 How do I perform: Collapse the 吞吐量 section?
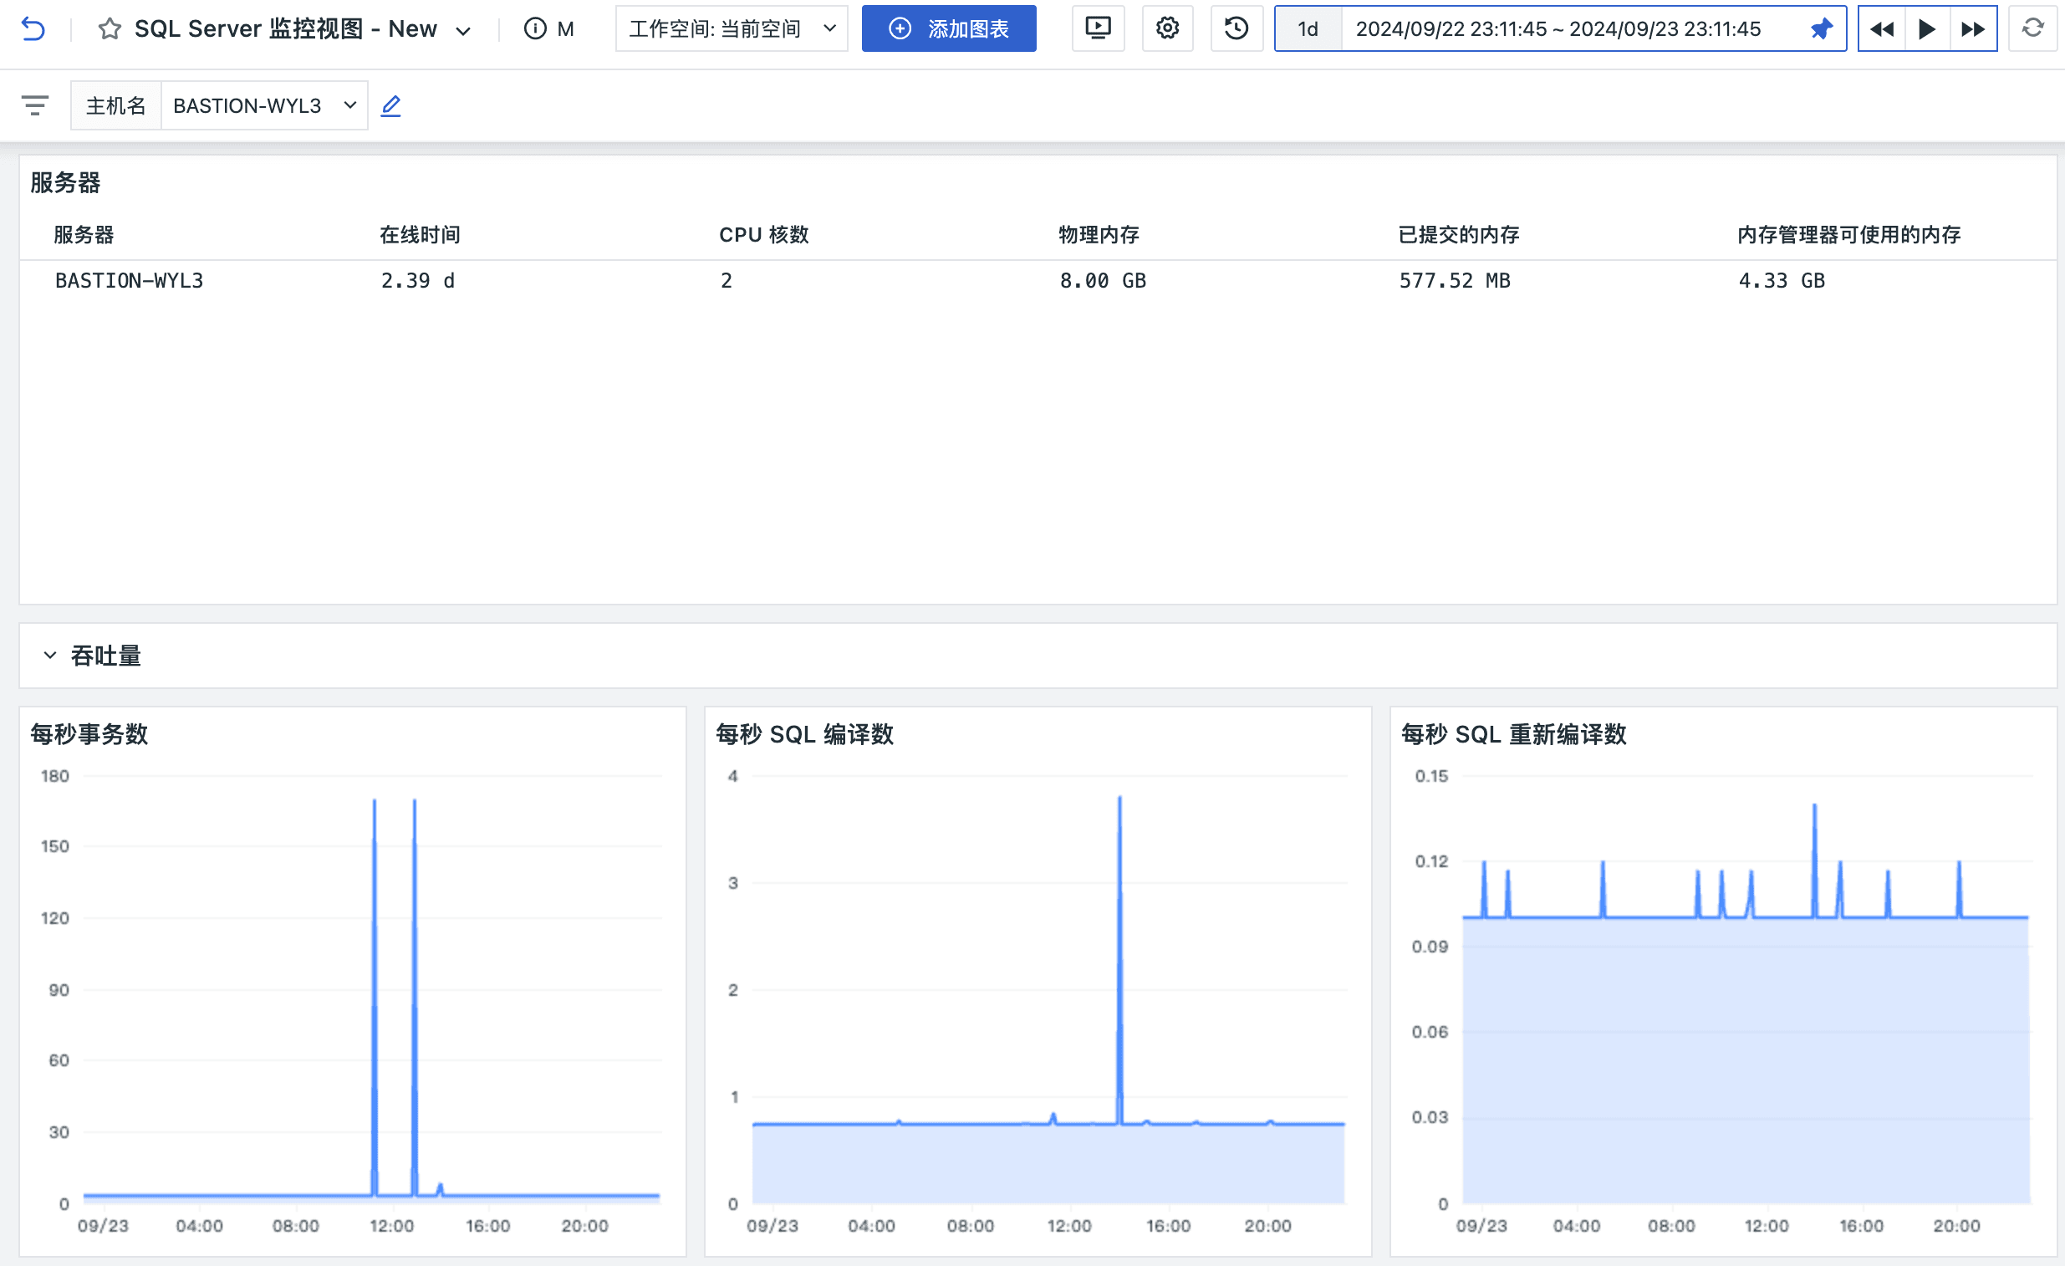click(50, 655)
